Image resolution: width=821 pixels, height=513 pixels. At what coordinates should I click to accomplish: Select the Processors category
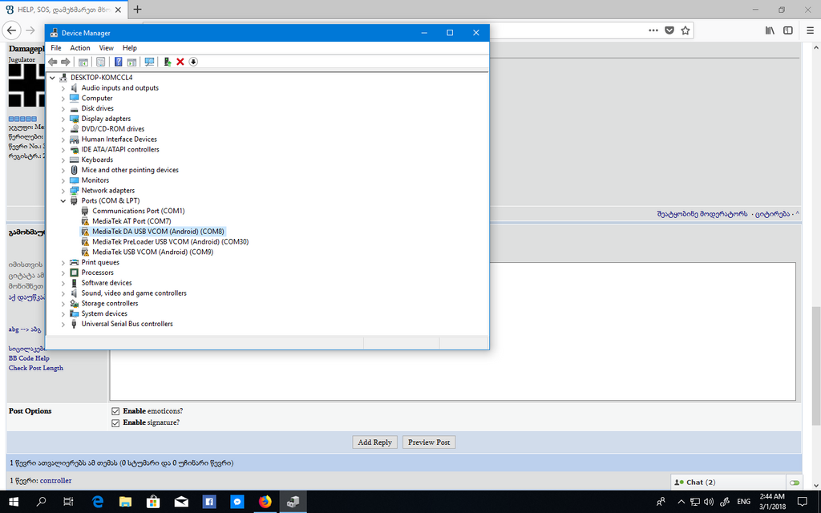tap(97, 273)
